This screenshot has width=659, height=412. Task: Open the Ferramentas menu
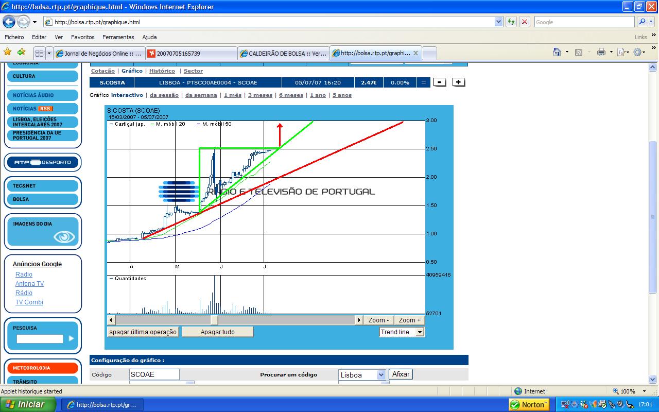[118, 37]
